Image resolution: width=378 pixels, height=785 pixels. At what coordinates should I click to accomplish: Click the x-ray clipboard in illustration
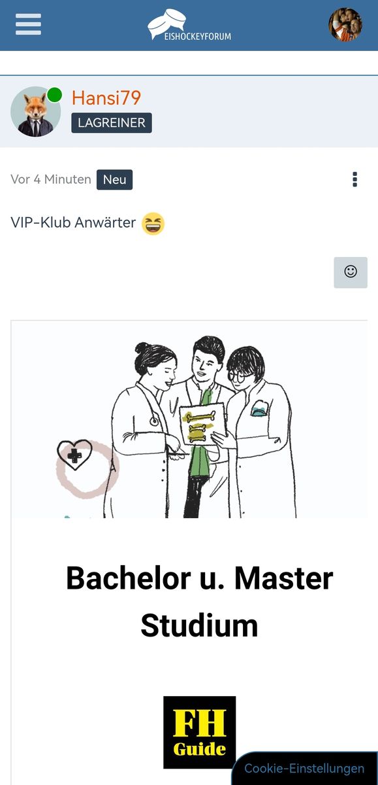coord(204,425)
